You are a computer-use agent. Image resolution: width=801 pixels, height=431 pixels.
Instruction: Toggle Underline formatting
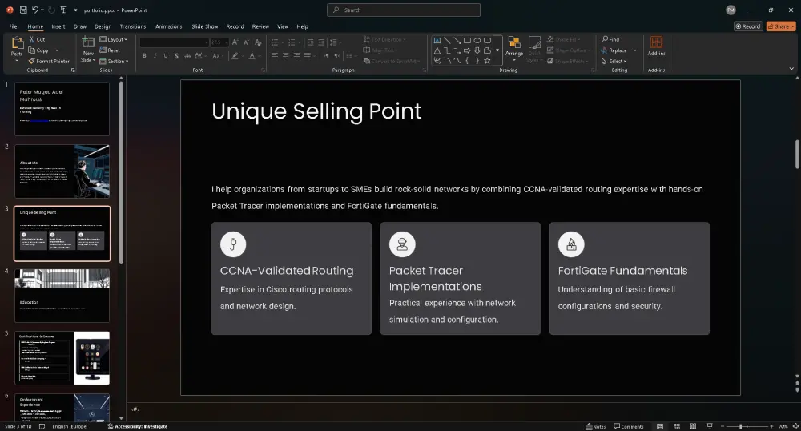pos(166,56)
